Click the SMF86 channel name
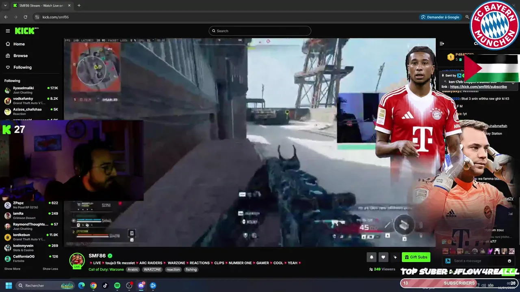Screen dimensions: 520x292 click(97, 256)
